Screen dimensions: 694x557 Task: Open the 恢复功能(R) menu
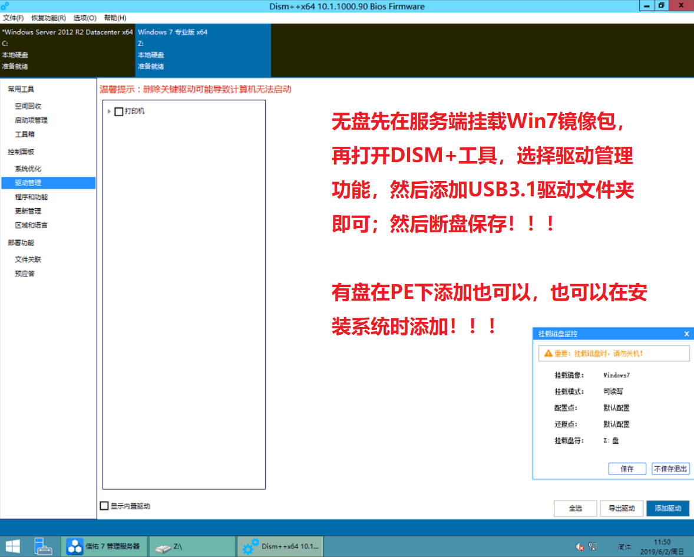(x=48, y=18)
